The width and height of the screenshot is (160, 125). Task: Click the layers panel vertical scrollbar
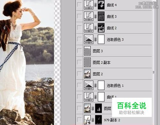point(154,62)
